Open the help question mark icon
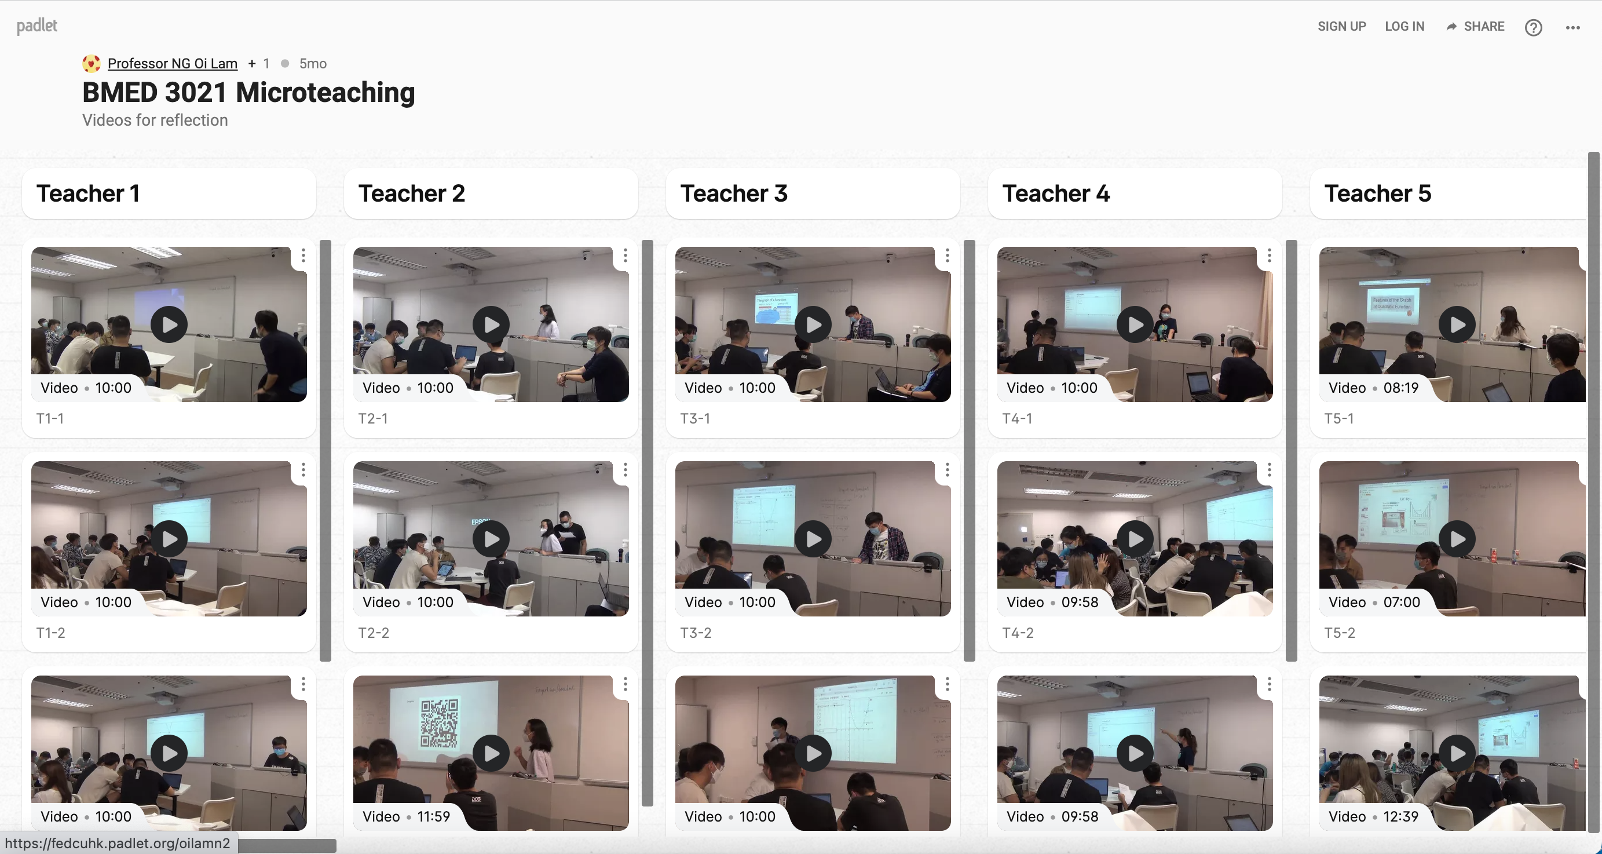1602x854 pixels. coord(1533,27)
